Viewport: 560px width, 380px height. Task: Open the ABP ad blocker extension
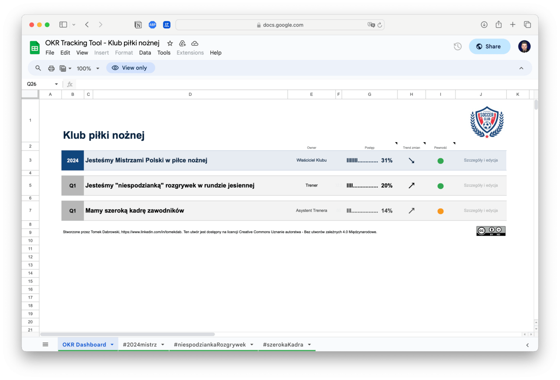(153, 25)
